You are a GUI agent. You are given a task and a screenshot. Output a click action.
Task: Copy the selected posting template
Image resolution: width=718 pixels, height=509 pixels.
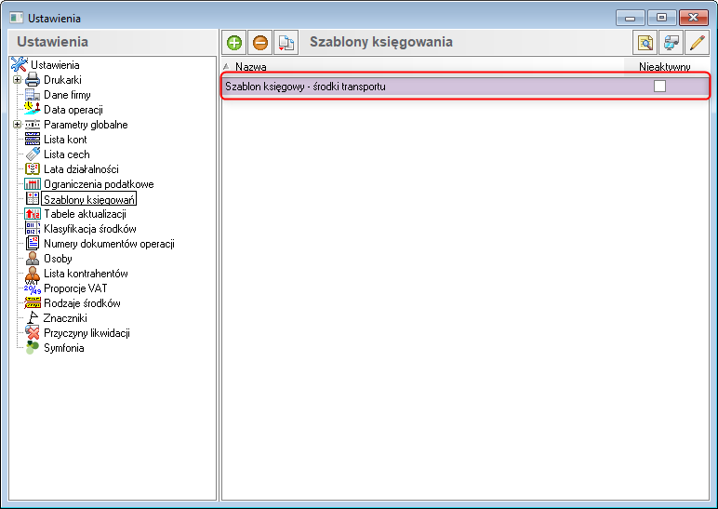click(x=286, y=43)
